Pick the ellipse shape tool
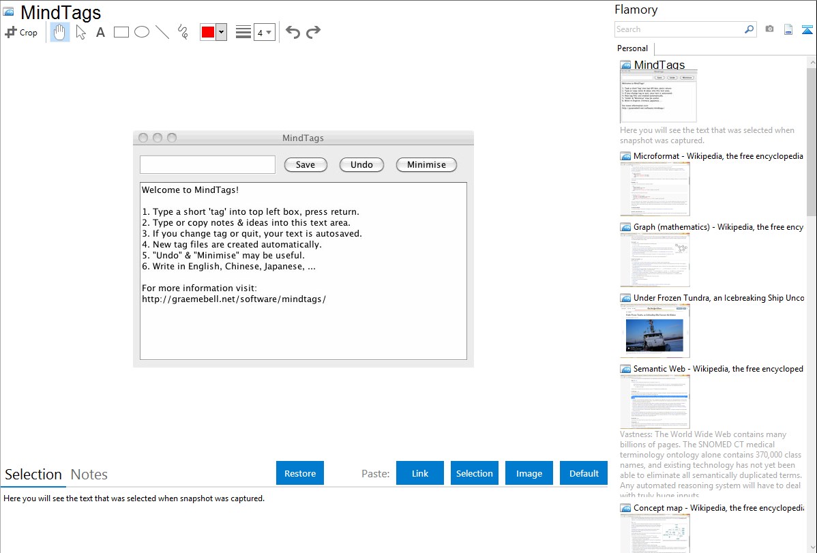The image size is (817, 553). 142,32
